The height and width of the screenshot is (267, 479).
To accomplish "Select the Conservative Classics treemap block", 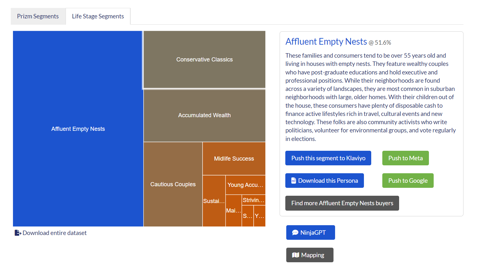I will click(x=204, y=60).
